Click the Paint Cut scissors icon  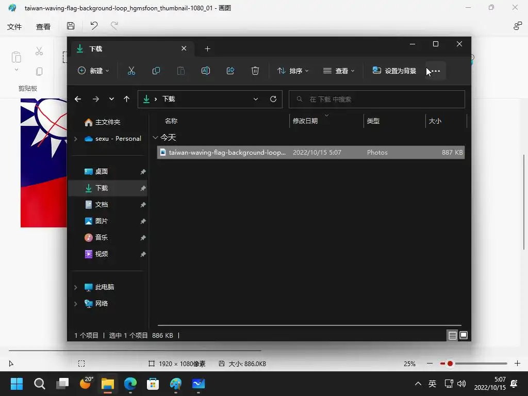39,51
